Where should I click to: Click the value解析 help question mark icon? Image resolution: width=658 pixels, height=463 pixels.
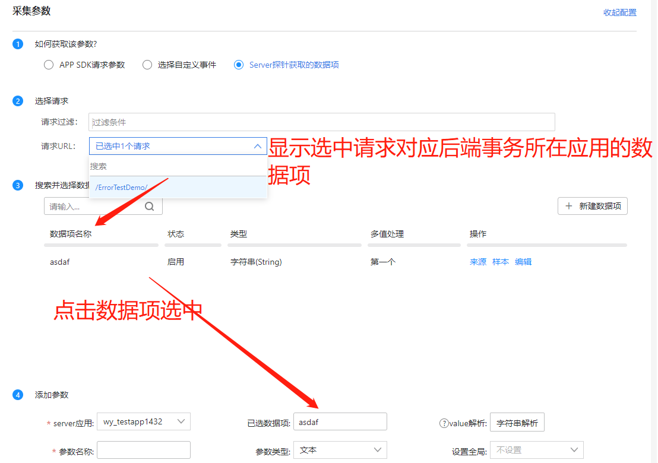[x=443, y=423]
